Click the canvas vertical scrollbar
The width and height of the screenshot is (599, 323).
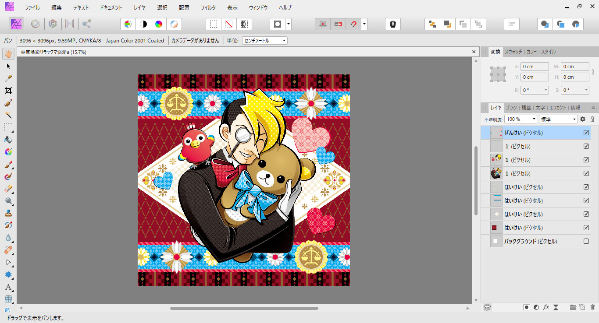[x=476, y=180]
